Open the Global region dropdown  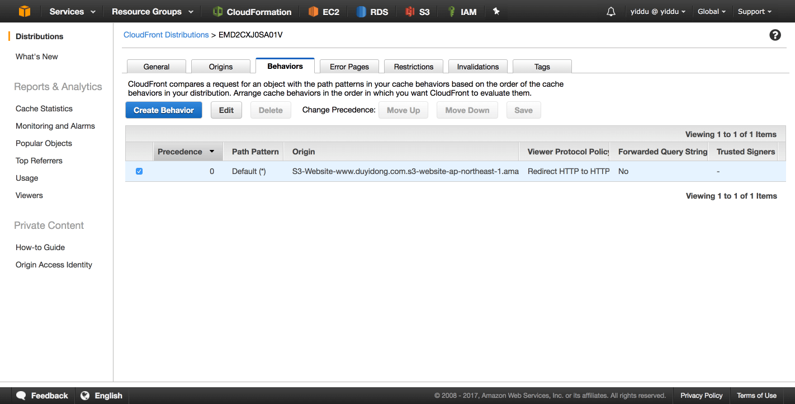(x=712, y=12)
